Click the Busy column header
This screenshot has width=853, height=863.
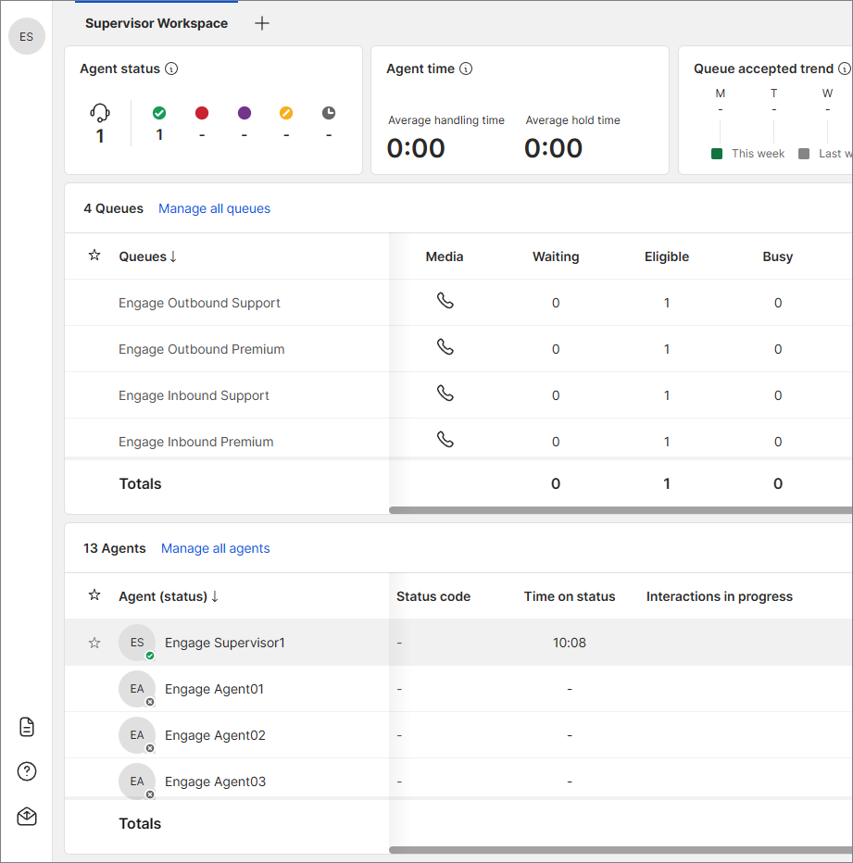(x=778, y=256)
